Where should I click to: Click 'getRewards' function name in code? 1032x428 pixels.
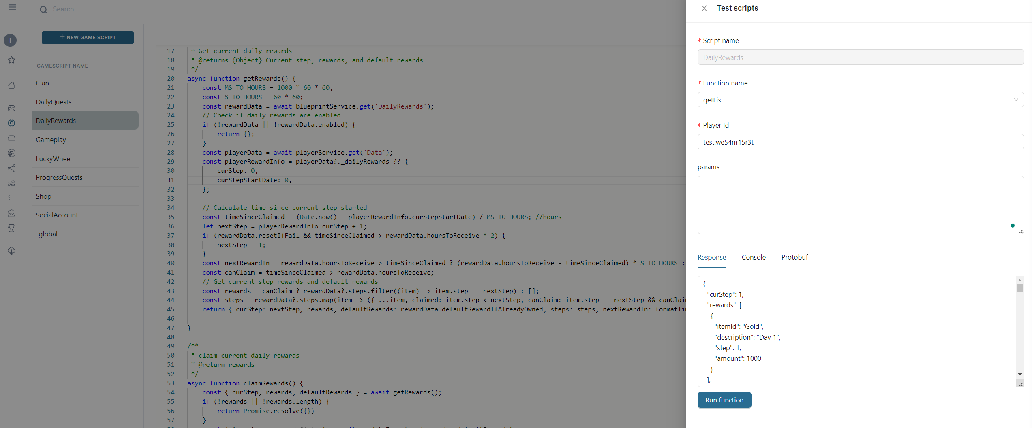click(x=262, y=79)
